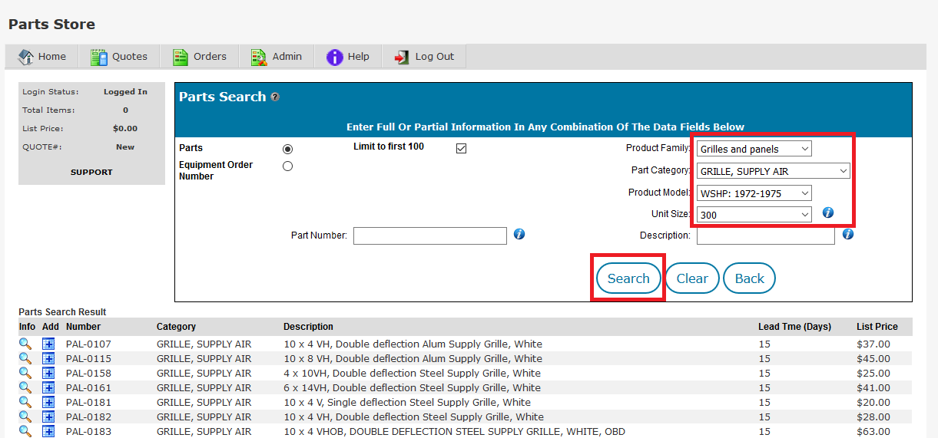
Task: Add PAL-0107 using its plus icon
Action: click(x=48, y=344)
